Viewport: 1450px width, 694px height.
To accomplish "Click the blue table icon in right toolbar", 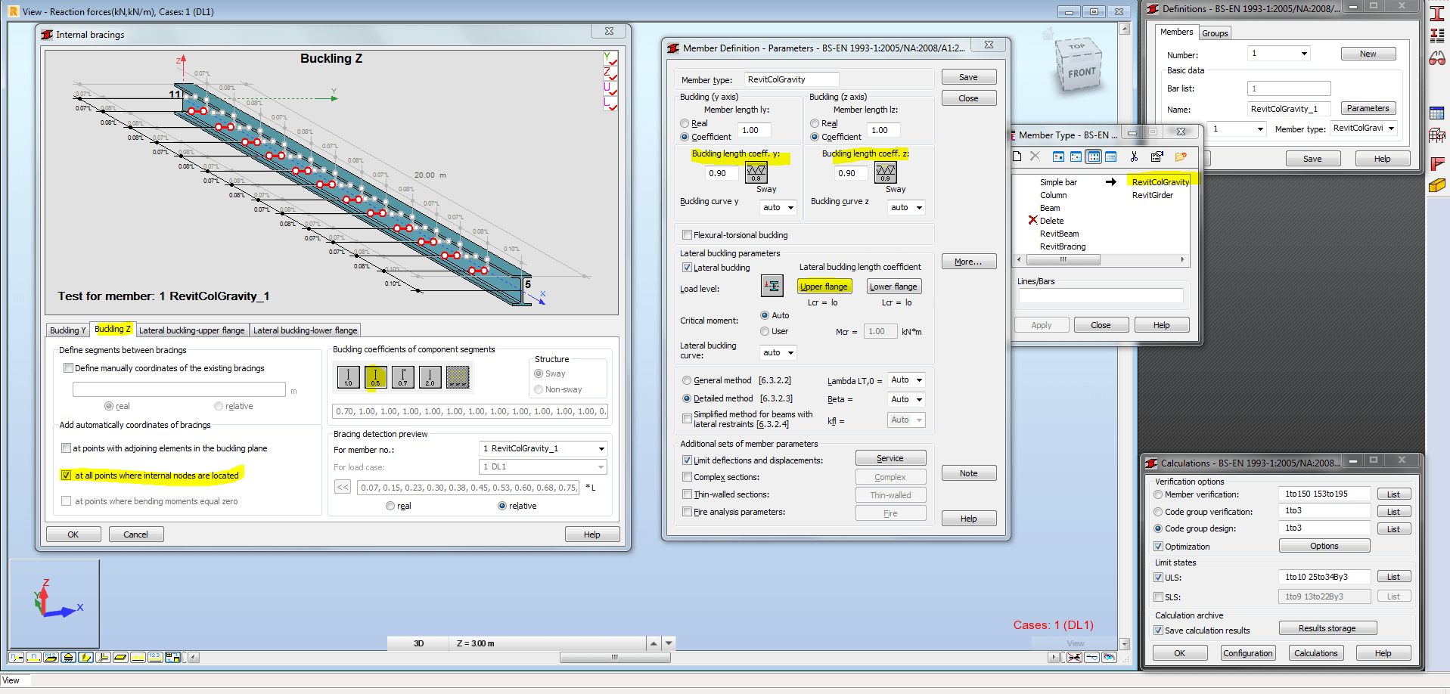I will pos(1437,113).
